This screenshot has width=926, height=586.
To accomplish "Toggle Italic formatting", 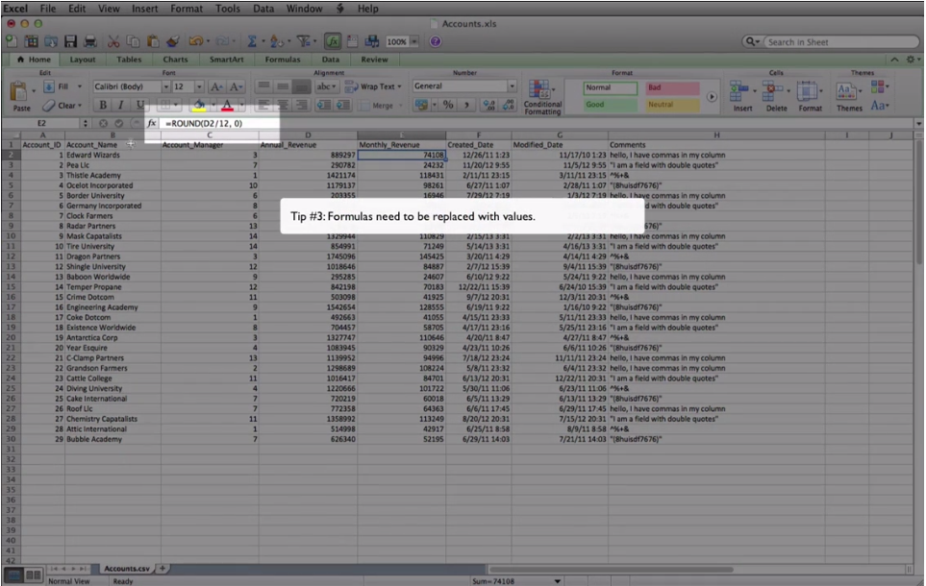I will click(121, 105).
